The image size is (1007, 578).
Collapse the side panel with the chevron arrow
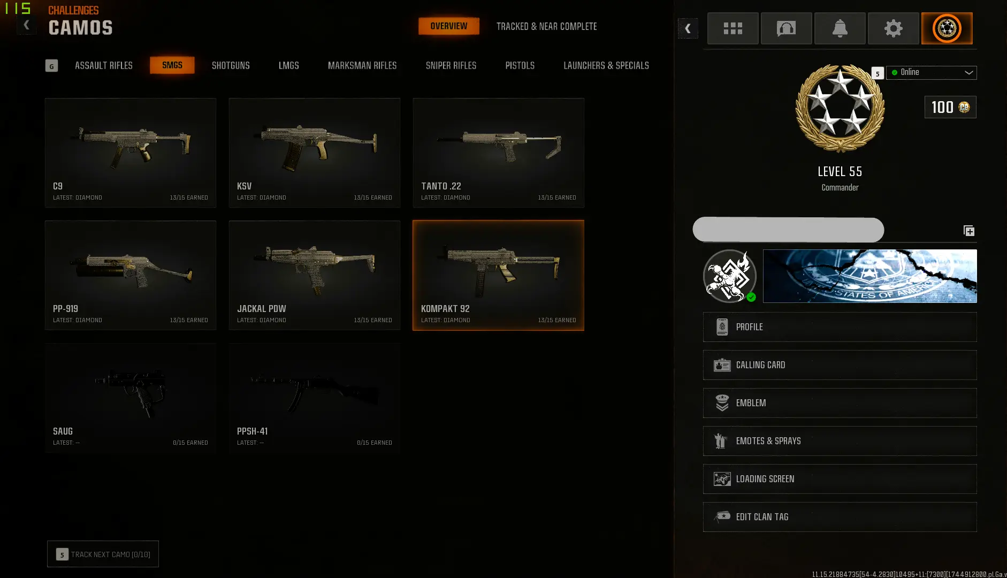pyautogui.click(x=688, y=28)
